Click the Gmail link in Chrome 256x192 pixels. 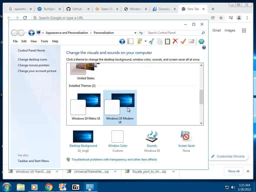(x=216, y=30)
